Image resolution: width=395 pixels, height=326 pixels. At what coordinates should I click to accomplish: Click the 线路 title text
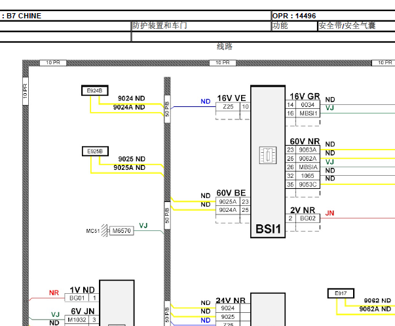[x=225, y=47]
